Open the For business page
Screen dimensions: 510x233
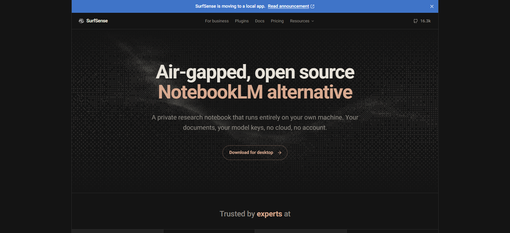[217, 21]
